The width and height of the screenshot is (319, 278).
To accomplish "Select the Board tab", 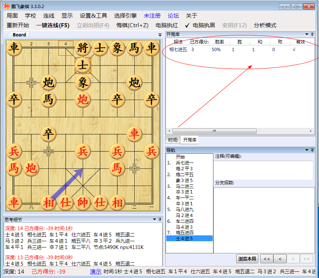I will [20, 35].
